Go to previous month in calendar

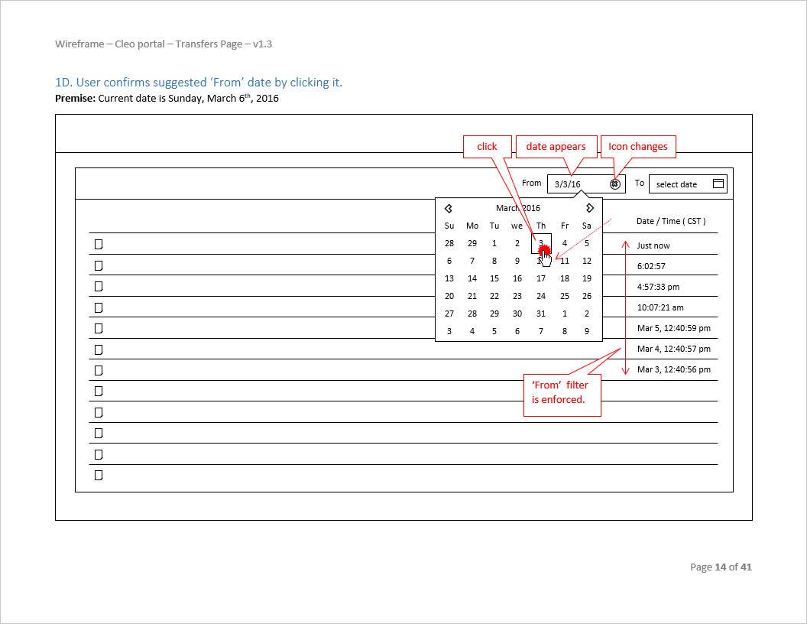449,208
